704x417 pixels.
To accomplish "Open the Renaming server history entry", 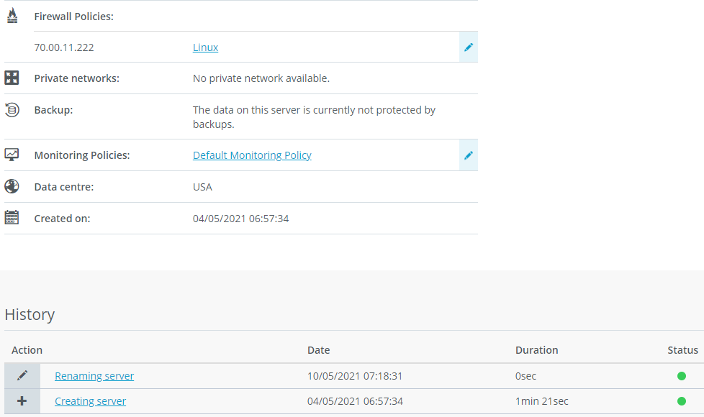I will (x=94, y=376).
